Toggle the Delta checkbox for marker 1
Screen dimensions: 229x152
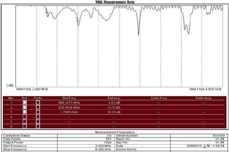(38, 102)
